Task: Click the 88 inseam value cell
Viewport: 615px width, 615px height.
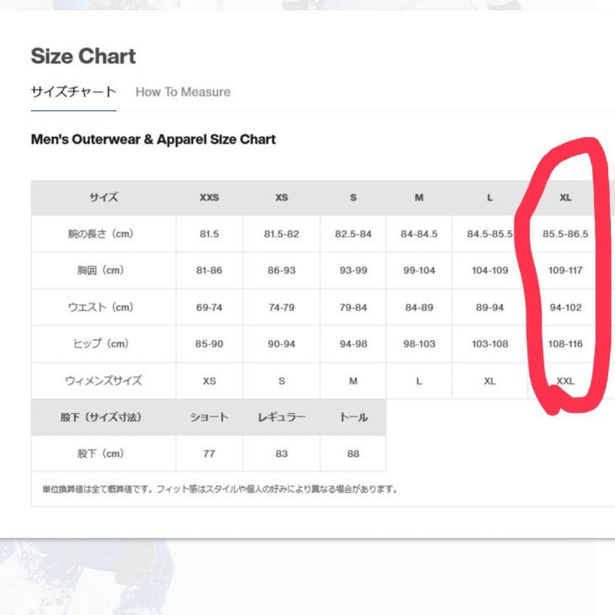Action: (353, 454)
